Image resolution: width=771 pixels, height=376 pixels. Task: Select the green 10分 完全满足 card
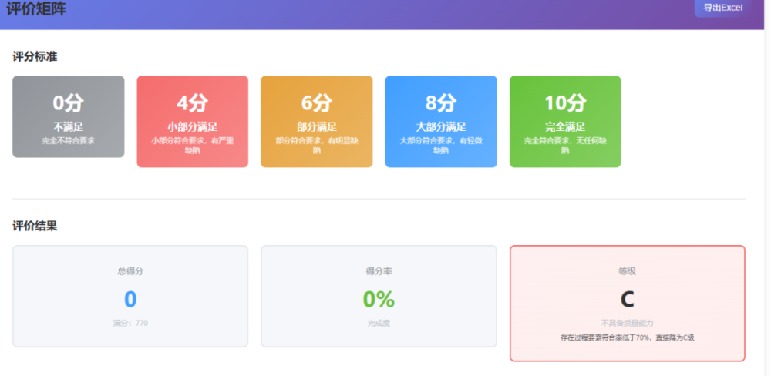coord(565,121)
